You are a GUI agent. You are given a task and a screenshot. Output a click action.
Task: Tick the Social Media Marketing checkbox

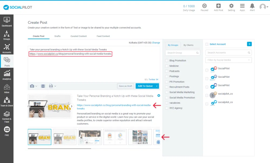click(167, 92)
